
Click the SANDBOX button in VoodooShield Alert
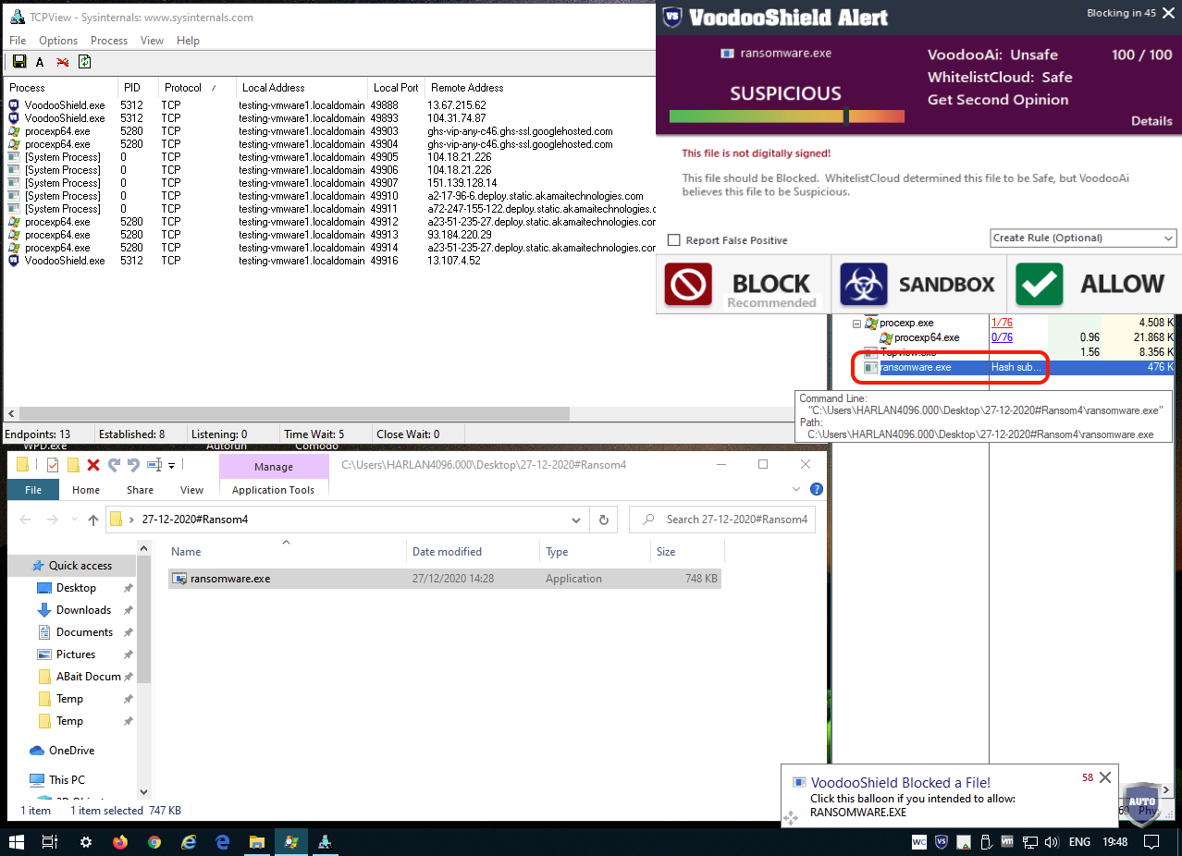(919, 285)
